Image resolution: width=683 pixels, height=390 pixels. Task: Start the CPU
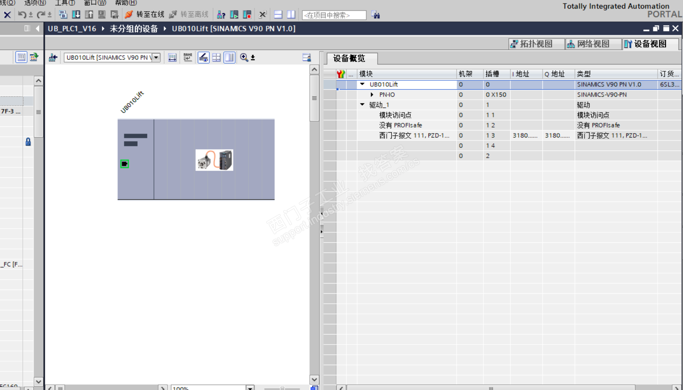pos(234,15)
